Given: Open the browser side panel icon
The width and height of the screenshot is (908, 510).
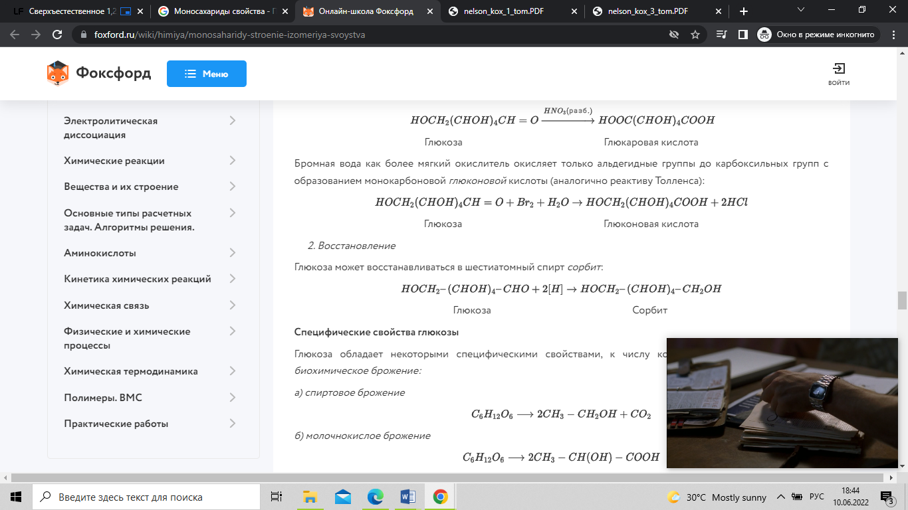Looking at the screenshot, I should pos(743,35).
